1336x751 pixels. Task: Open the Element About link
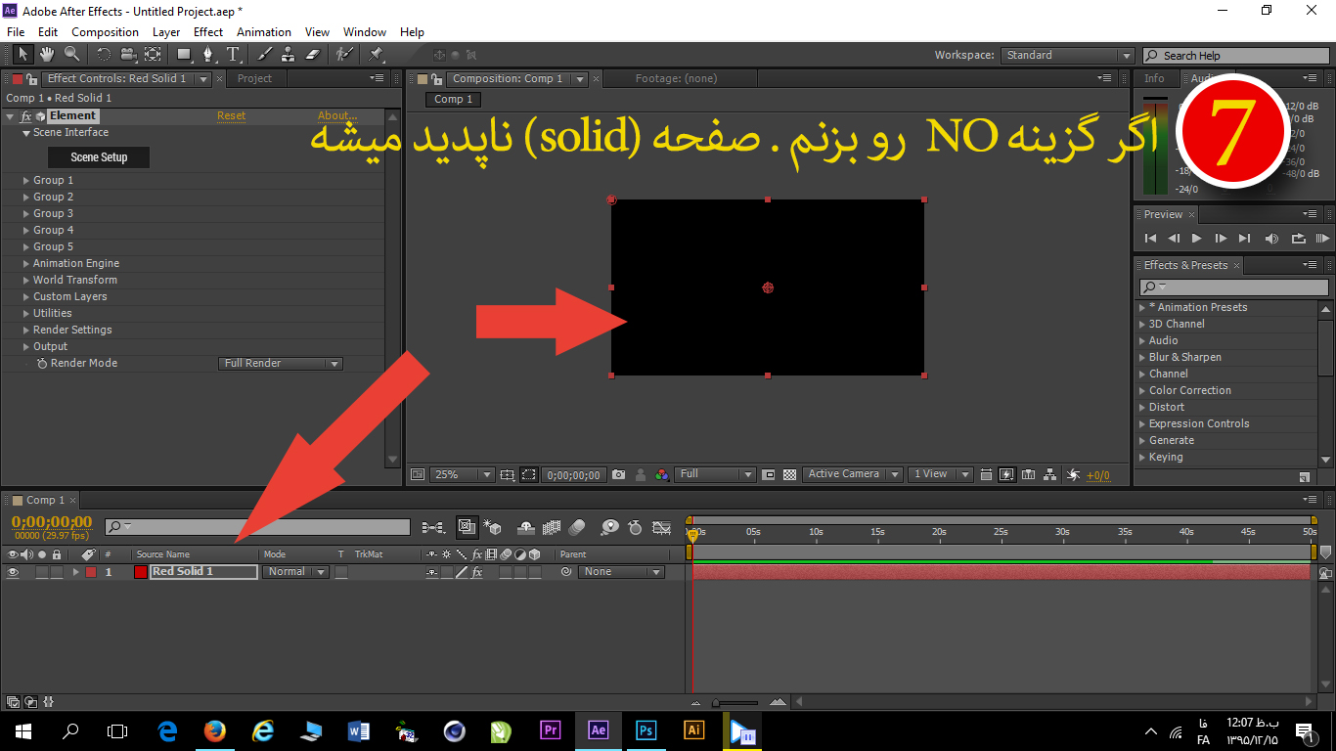337,115
